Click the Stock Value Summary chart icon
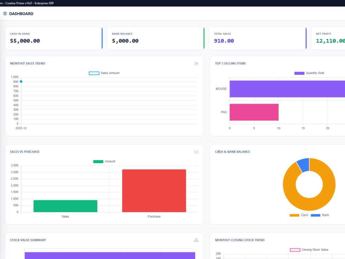 click(x=196, y=240)
